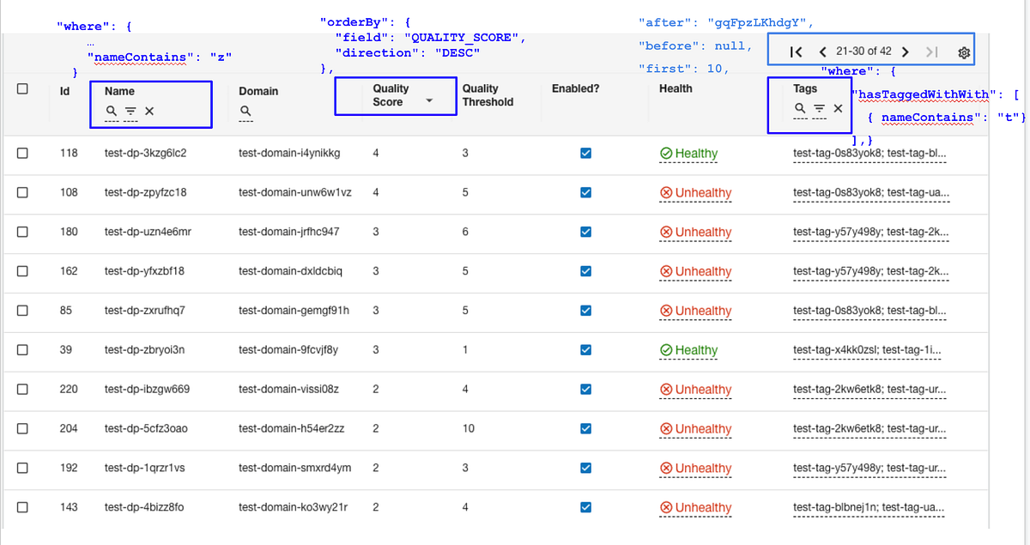
Task: Sort by the Enabled? column header
Action: click(x=575, y=88)
